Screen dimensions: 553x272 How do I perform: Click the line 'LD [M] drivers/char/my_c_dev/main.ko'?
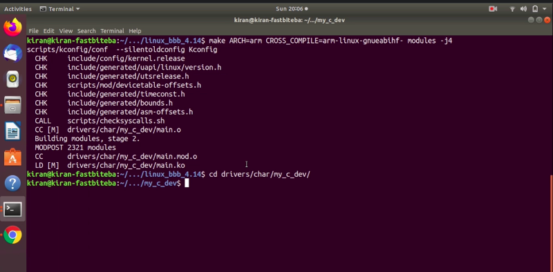(110, 165)
